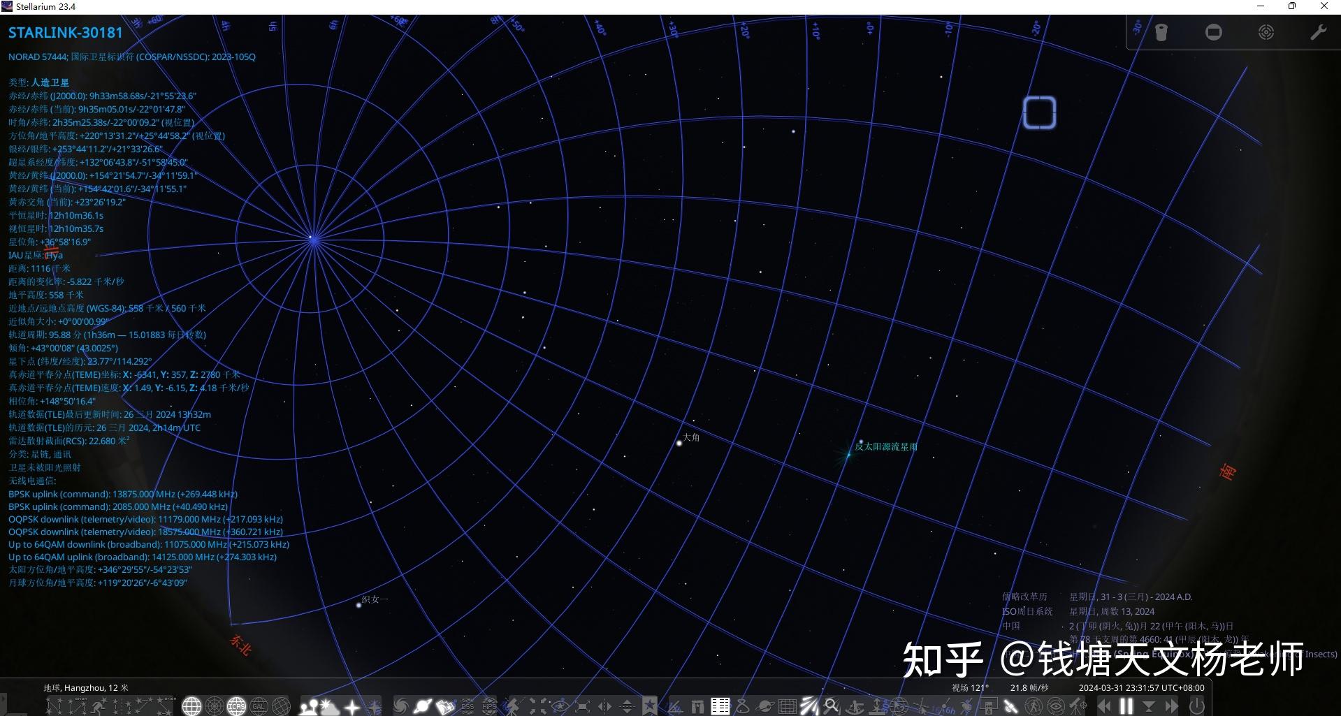The width and height of the screenshot is (1341, 716).
Task: Quit Stellarium with the power button
Action: [x=1196, y=706]
